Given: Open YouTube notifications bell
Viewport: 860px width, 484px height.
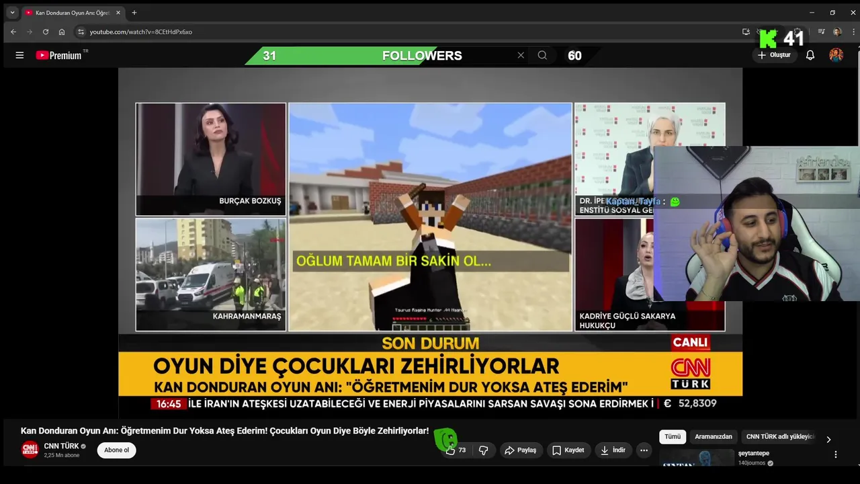Looking at the screenshot, I should 810,55.
